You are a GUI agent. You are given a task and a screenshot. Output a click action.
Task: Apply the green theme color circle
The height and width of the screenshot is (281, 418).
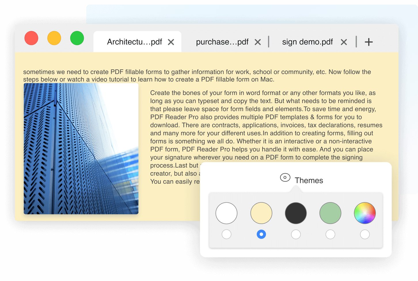pos(330,213)
